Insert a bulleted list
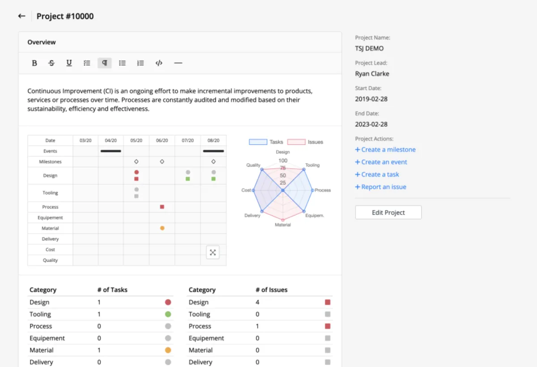The image size is (537, 367). [122, 63]
